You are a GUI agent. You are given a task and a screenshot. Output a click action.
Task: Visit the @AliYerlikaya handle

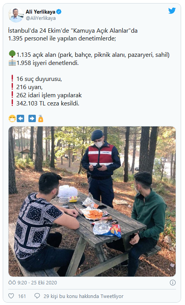pyautogui.click(x=41, y=18)
